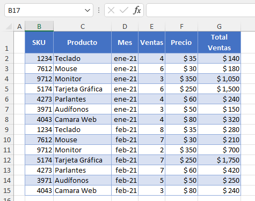Select Ventas value 8 in row 9

151,129
